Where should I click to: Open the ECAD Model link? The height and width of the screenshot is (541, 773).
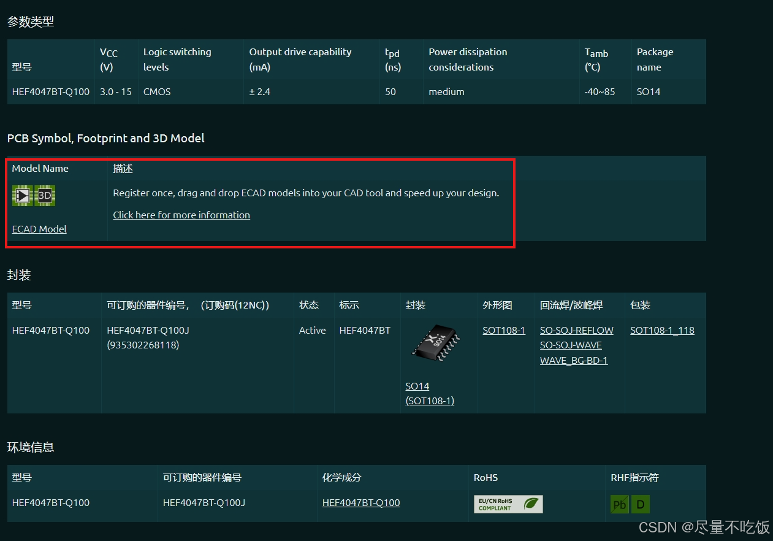pyautogui.click(x=39, y=229)
